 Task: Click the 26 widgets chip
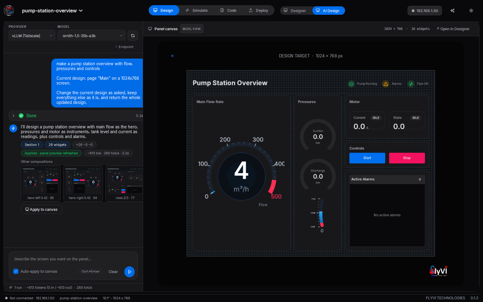point(58,145)
